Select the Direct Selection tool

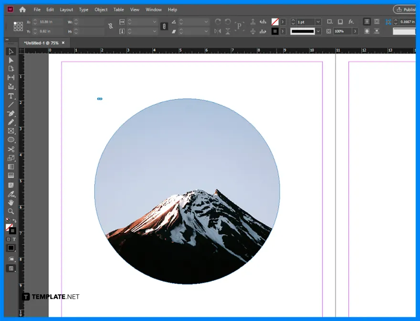pyautogui.click(x=11, y=60)
